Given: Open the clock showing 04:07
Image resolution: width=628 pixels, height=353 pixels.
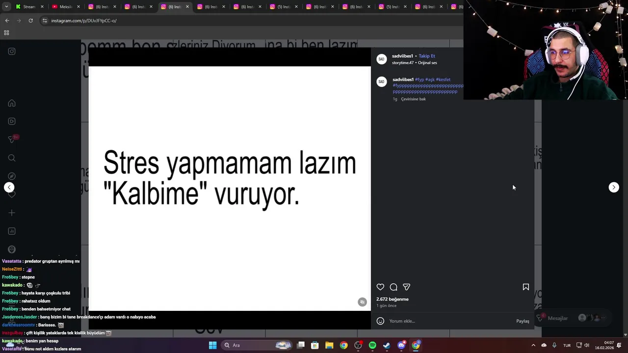Looking at the screenshot, I should pyautogui.click(x=604, y=345).
